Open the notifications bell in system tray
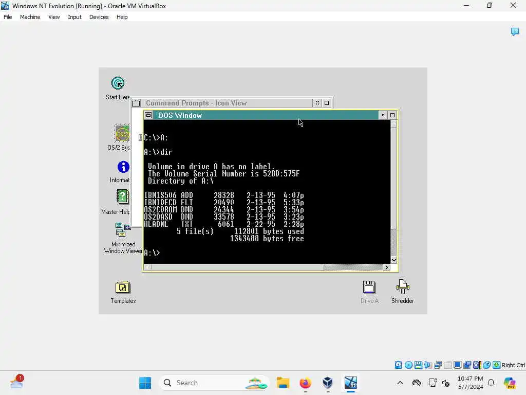This screenshot has width=526, height=395. click(x=491, y=383)
